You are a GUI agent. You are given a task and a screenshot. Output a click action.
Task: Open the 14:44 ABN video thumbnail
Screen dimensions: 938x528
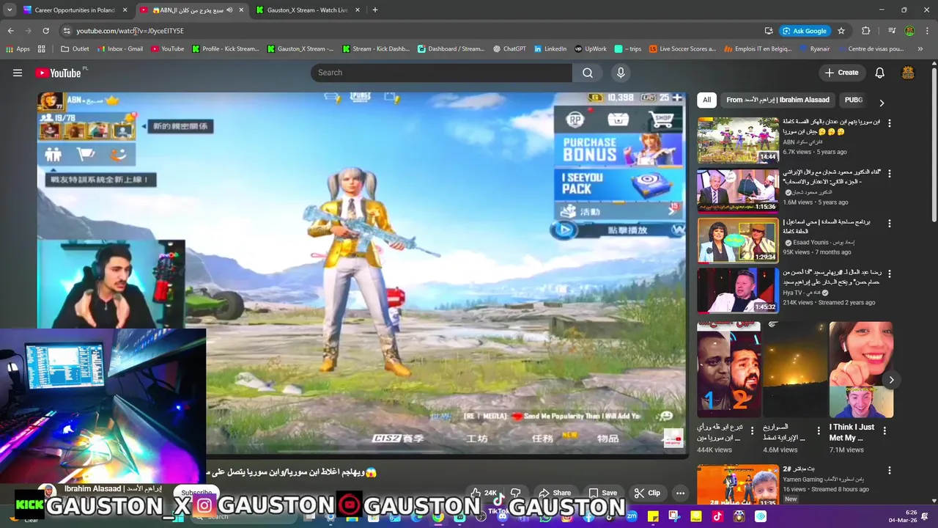click(737, 140)
